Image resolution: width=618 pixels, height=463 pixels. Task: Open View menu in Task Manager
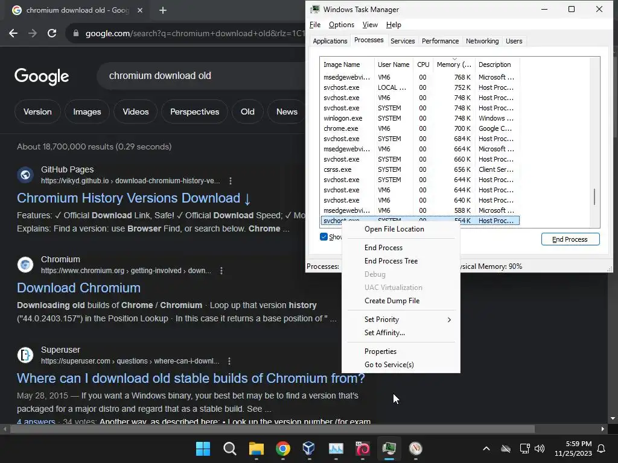370,25
